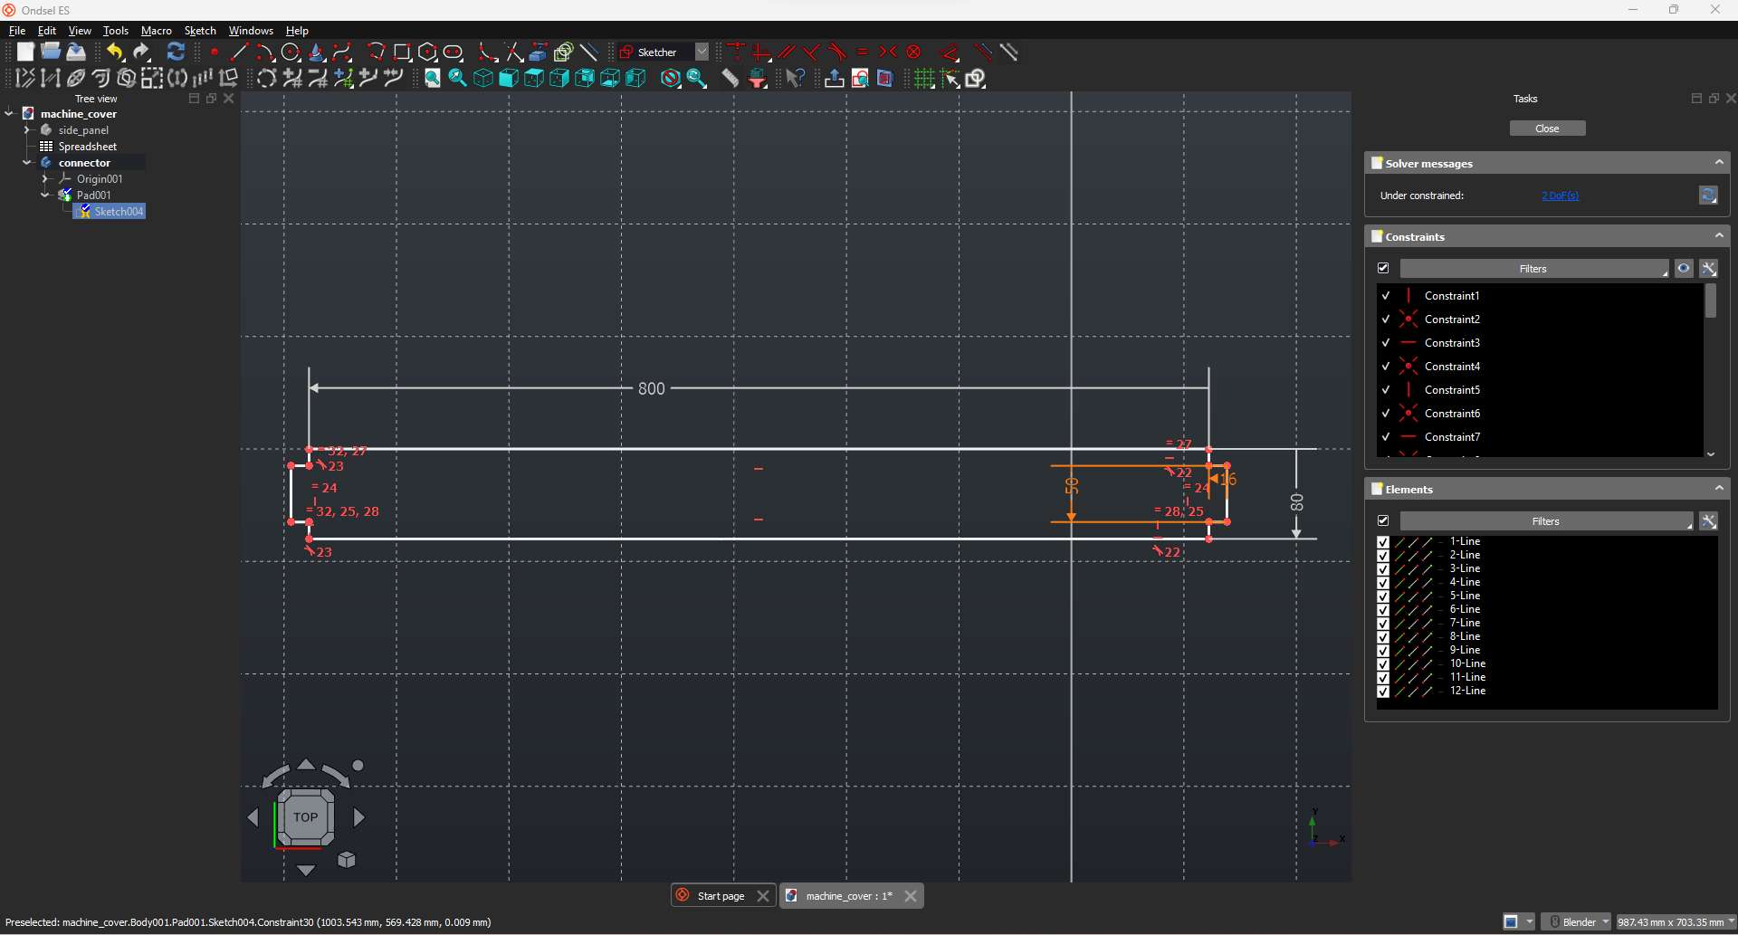Uncheck the Constraint4 checkmark
Screen dimensions: 1738x935
coord(1386,367)
